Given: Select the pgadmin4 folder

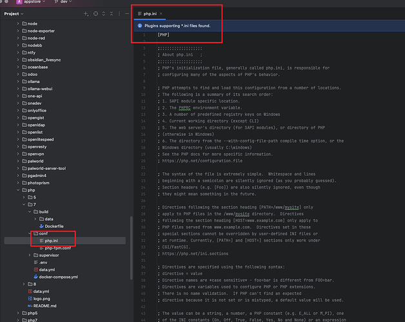Looking at the screenshot, I should point(34,175).
